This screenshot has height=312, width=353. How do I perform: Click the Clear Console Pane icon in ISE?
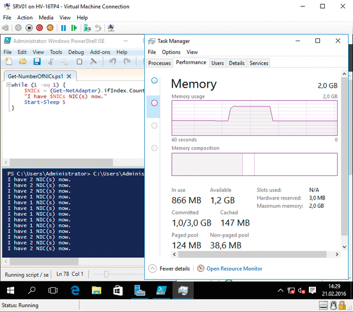(x=93, y=61)
